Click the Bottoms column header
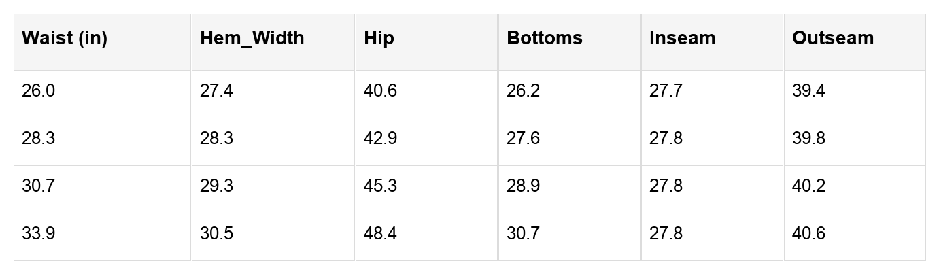This screenshot has width=939, height=274. click(545, 38)
